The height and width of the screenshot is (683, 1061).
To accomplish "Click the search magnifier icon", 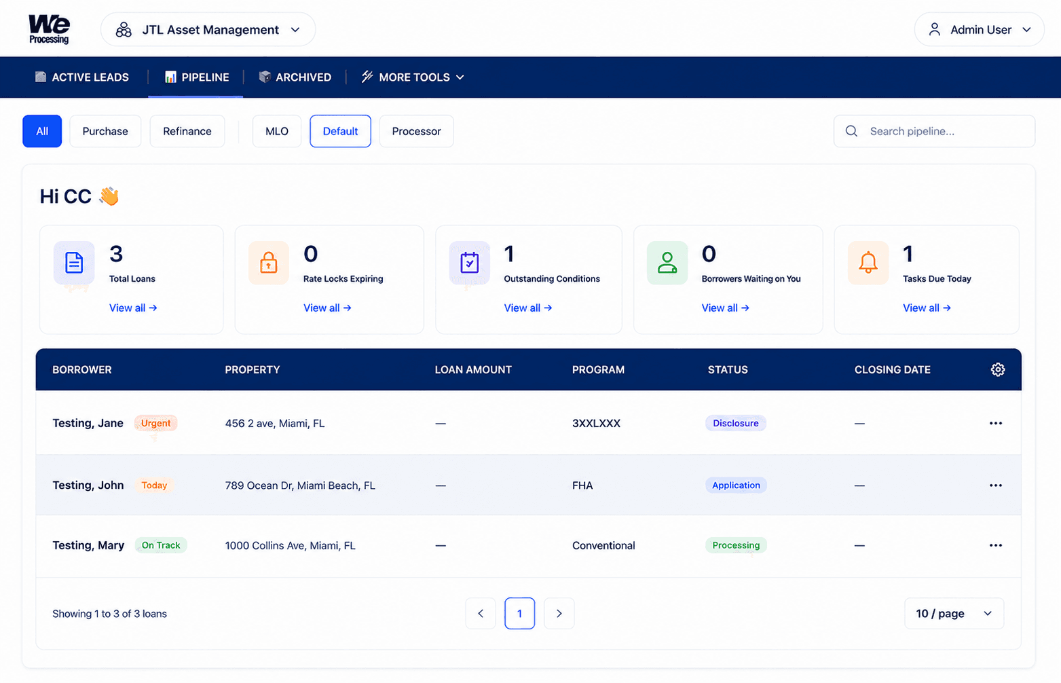I will pyautogui.click(x=851, y=131).
